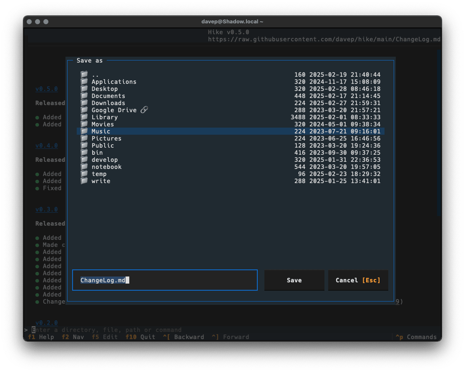Click the timestamp 2025-02-28 08:46:18

(345, 89)
